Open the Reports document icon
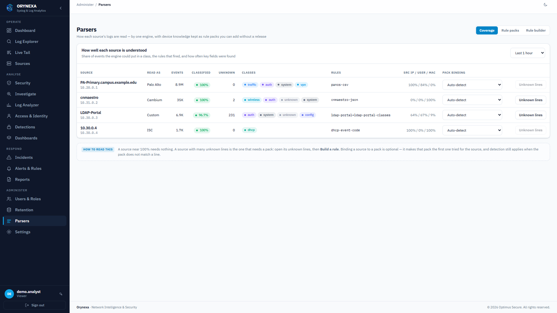This screenshot has height=313, width=557. [x=9, y=179]
